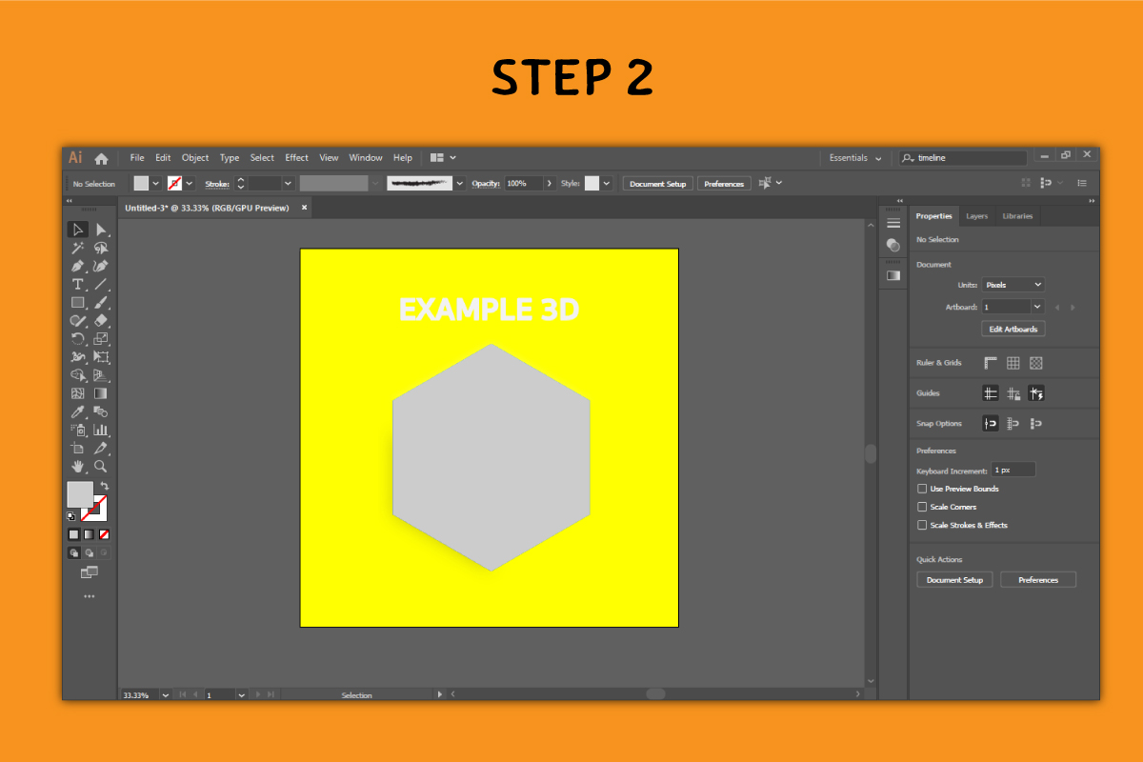
Task: Select the Pen tool
Action: point(78,266)
